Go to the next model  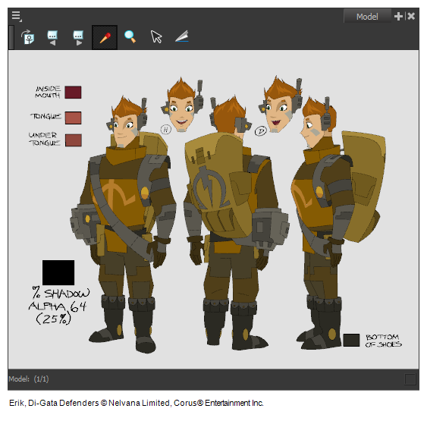point(78,38)
